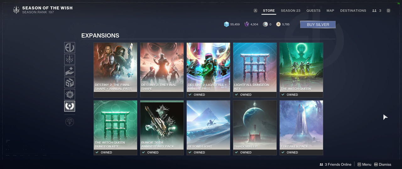402x169 pixels.
Task: Click the Expansions section heading
Action: [100, 35]
